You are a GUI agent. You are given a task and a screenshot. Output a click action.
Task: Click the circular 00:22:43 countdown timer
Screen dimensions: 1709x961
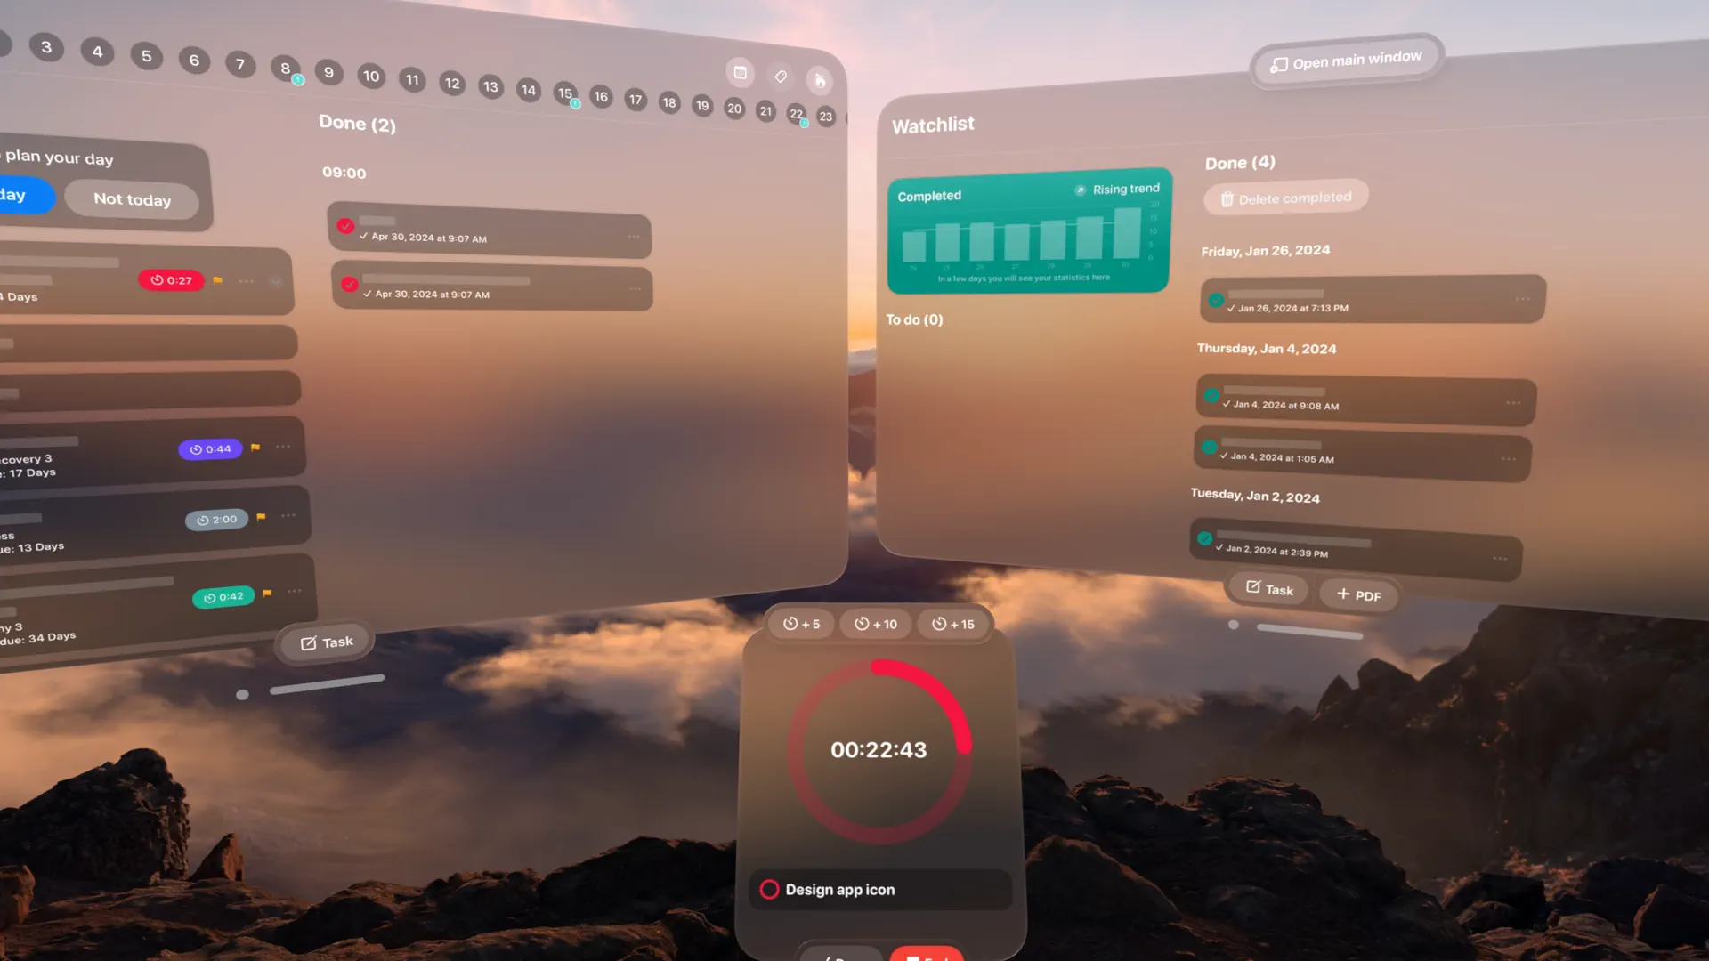point(879,750)
